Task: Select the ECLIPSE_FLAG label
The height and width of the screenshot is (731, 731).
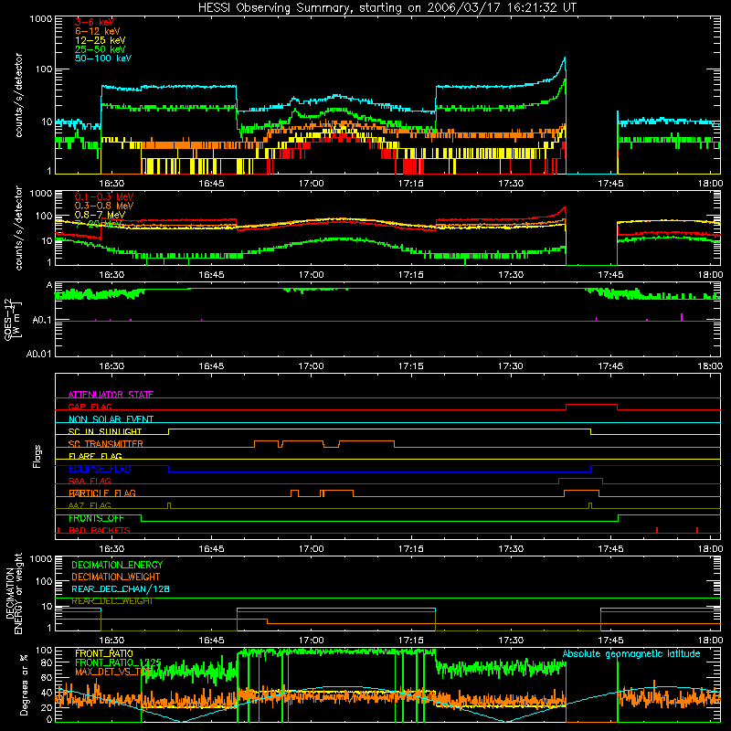Action: pos(100,469)
